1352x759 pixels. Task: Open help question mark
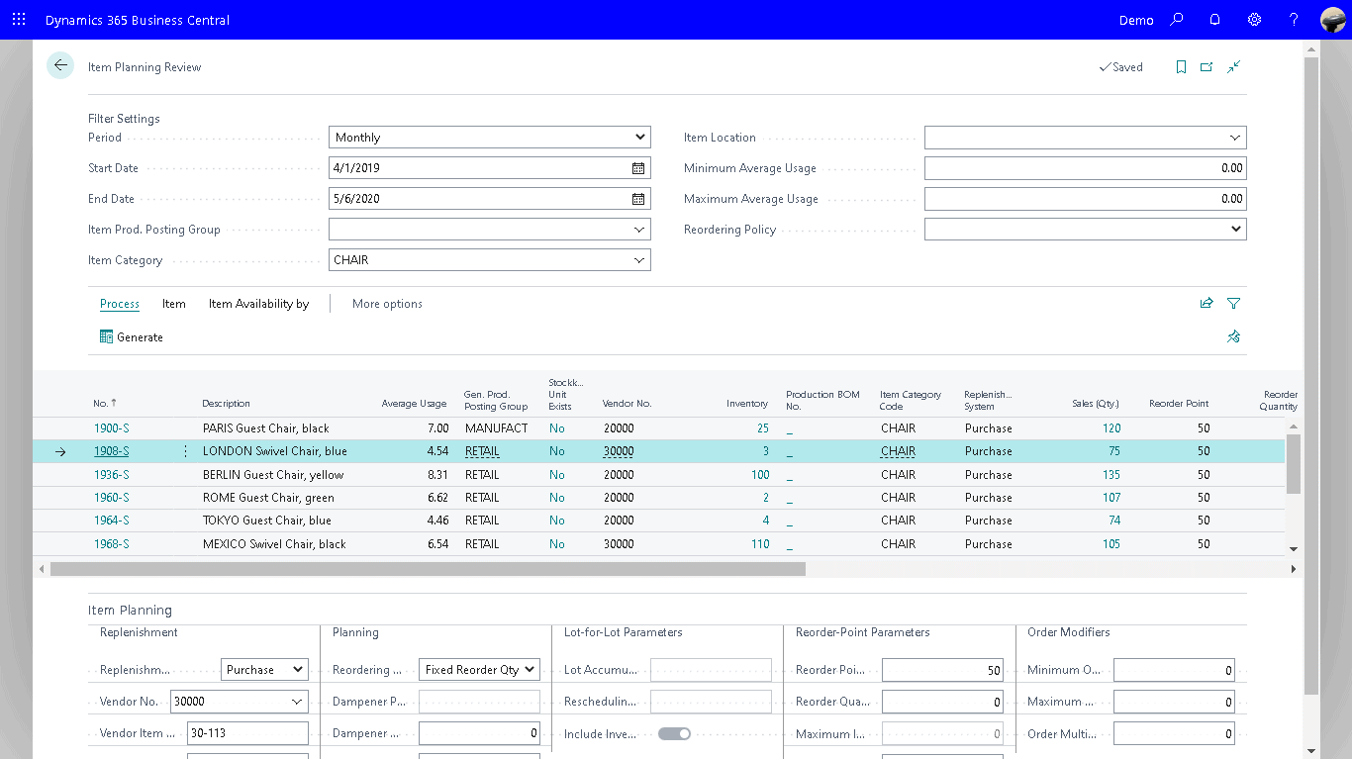point(1294,20)
